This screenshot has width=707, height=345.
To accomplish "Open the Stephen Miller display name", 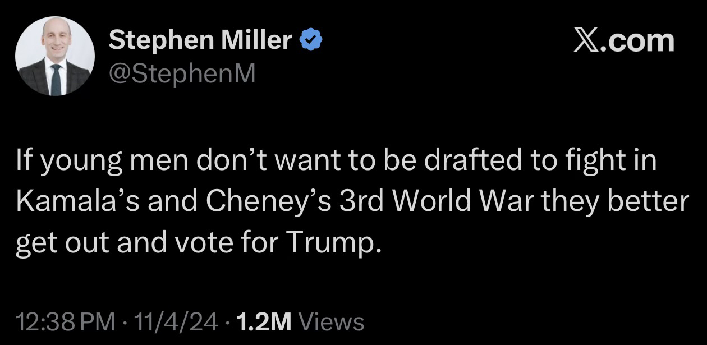I will (x=200, y=40).
